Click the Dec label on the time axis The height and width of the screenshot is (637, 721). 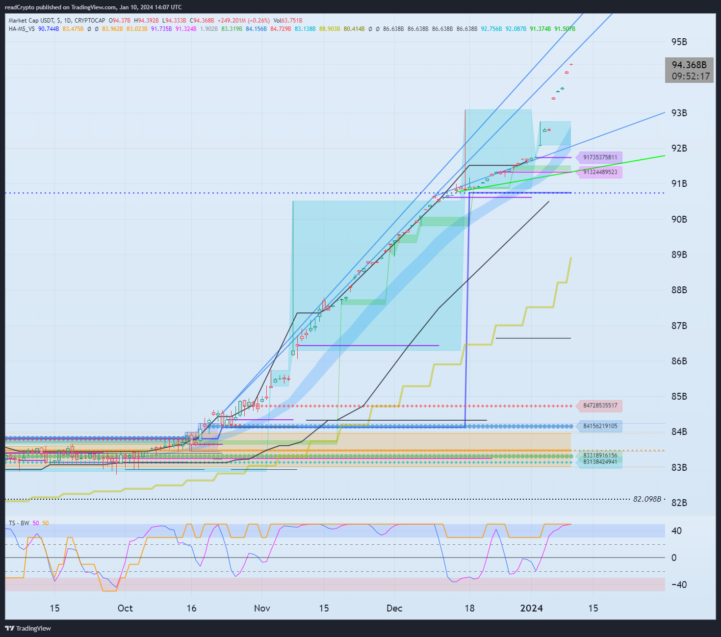click(x=394, y=608)
